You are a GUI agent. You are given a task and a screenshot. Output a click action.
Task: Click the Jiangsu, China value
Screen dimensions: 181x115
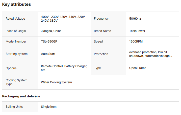coord(51,31)
